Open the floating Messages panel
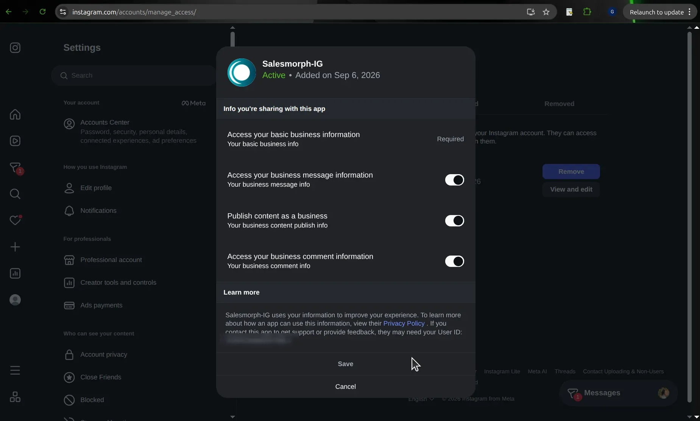Image resolution: width=700 pixels, height=421 pixels. (618, 393)
